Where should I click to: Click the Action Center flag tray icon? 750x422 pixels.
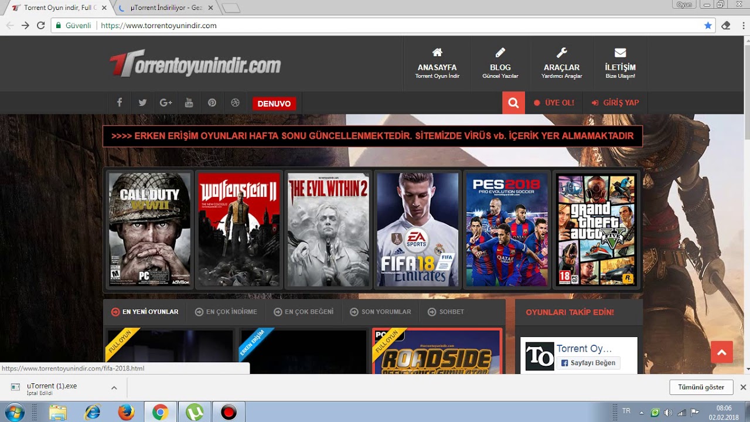click(x=694, y=412)
